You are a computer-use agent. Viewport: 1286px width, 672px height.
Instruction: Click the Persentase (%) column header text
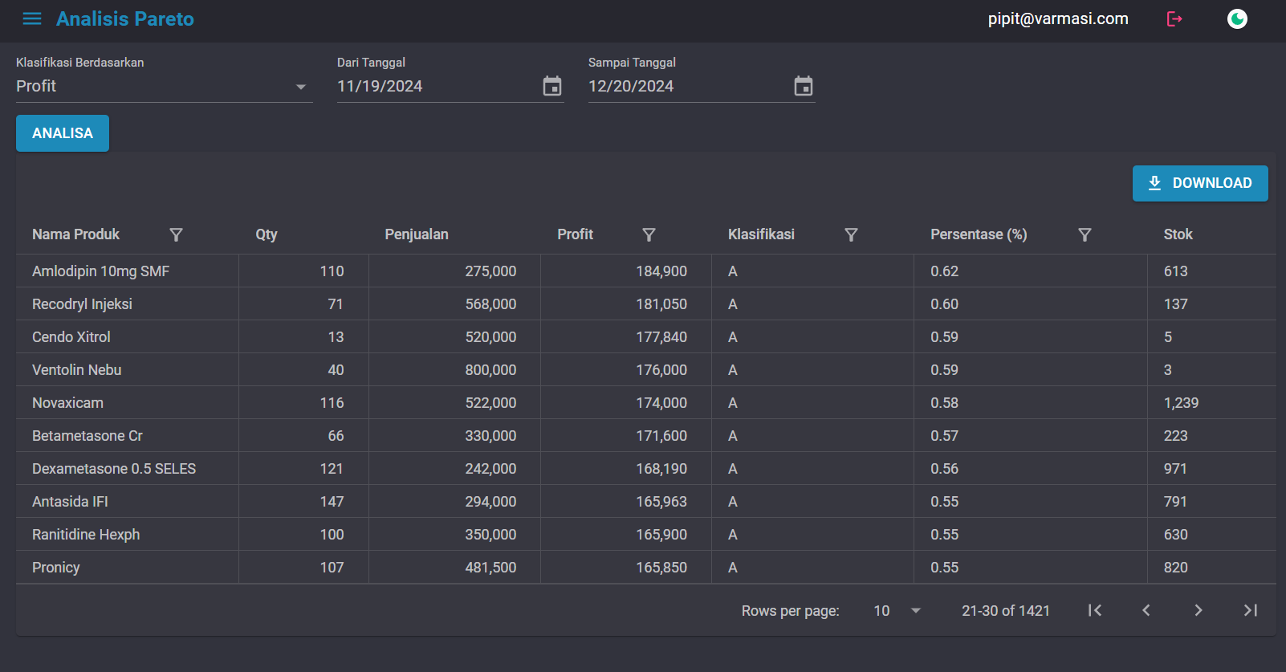(979, 234)
